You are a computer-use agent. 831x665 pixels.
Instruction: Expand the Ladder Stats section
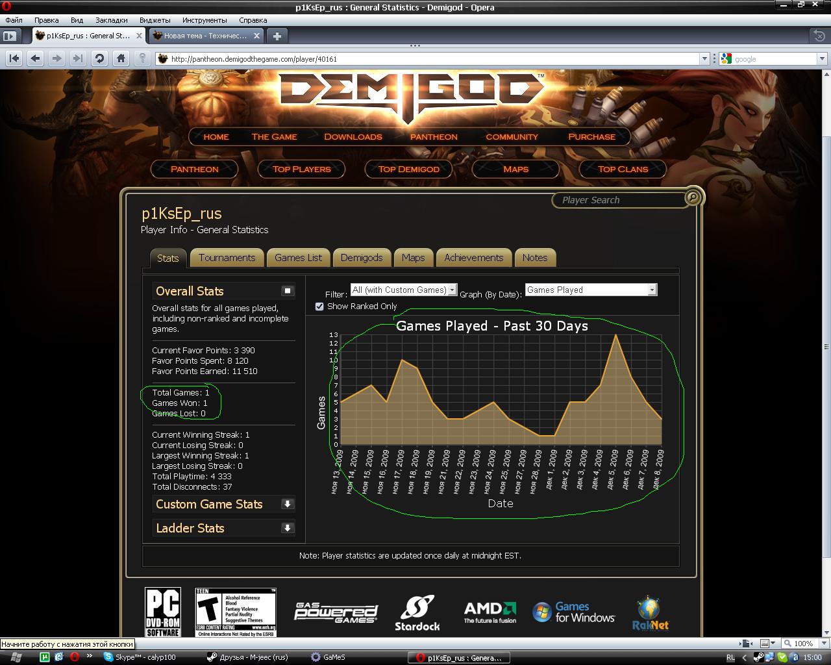pyautogui.click(x=288, y=527)
